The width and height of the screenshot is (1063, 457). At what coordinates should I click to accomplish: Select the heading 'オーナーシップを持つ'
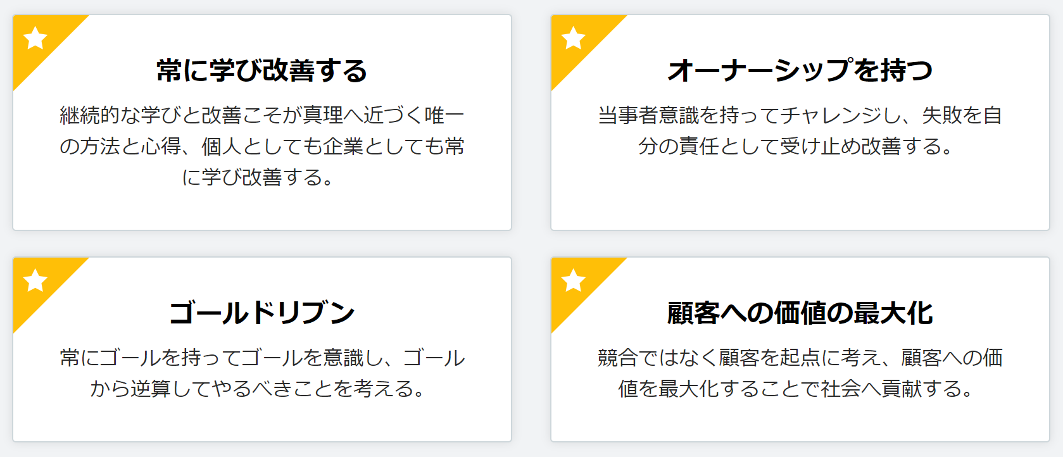coord(800,70)
